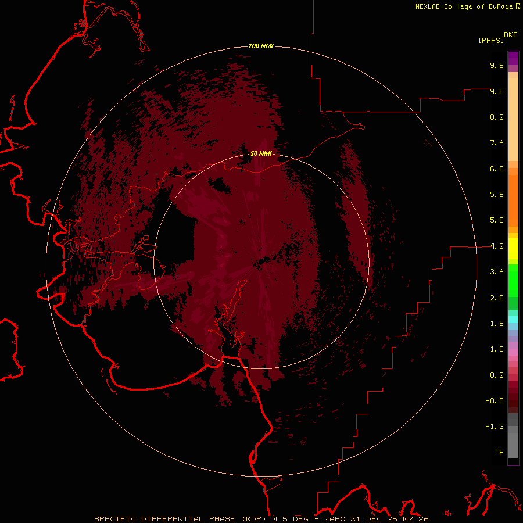The image size is (523, 523).
Task: Click the 1.8 color scale value
Action: tap(497, 324)
